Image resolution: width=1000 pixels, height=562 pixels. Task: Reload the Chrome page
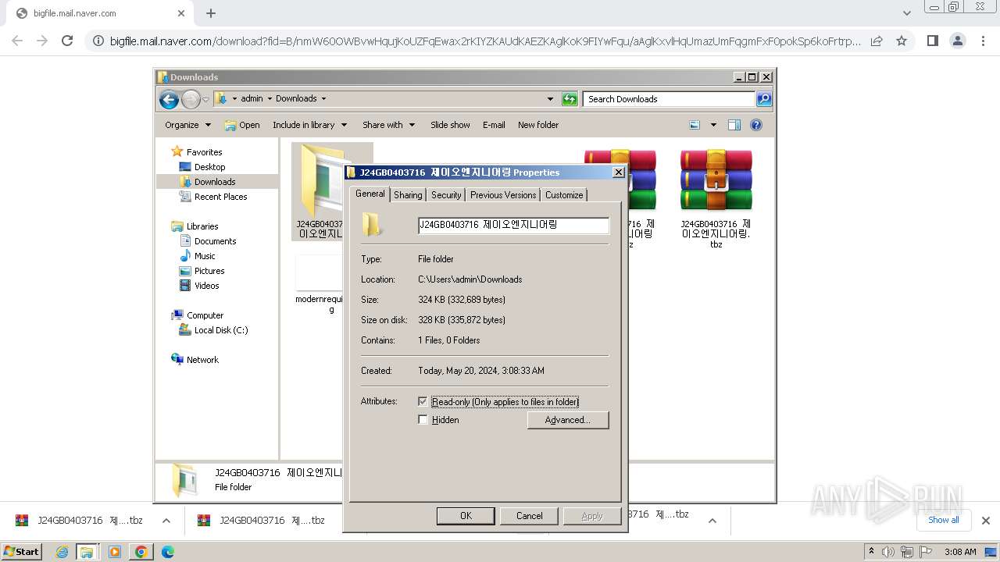67,41
